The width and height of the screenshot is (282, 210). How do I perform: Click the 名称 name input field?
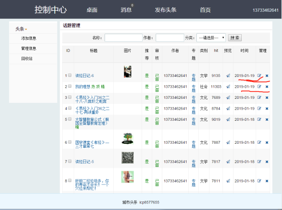(123, 38)
